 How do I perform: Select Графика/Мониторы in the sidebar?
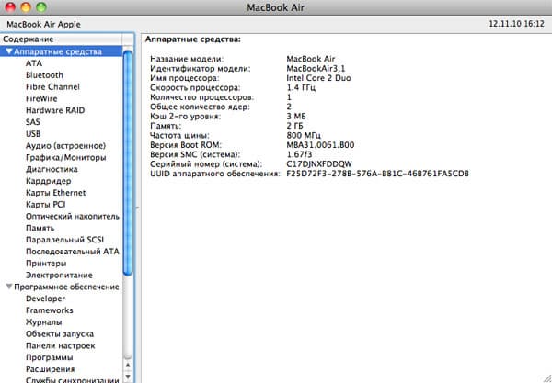pyautogui.click(x=66, y=157)
